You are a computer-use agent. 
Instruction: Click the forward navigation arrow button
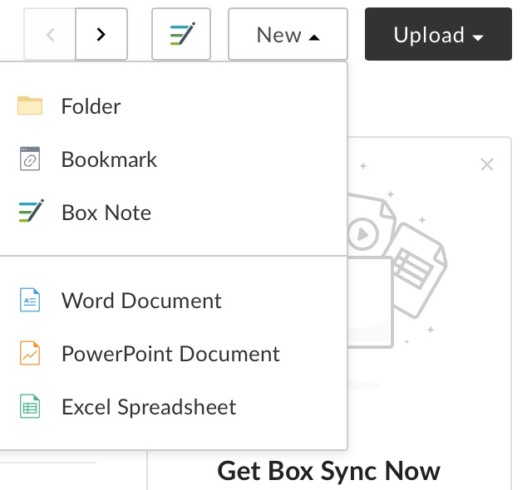[x=101, y=34]
